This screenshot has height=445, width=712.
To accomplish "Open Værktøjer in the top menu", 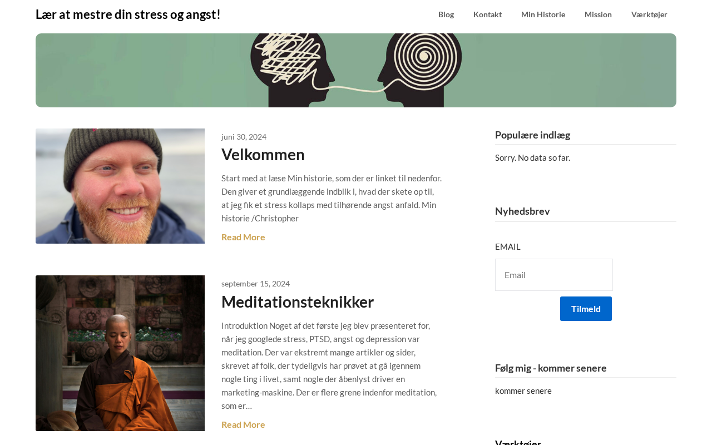I will click(x=649, y=14).
